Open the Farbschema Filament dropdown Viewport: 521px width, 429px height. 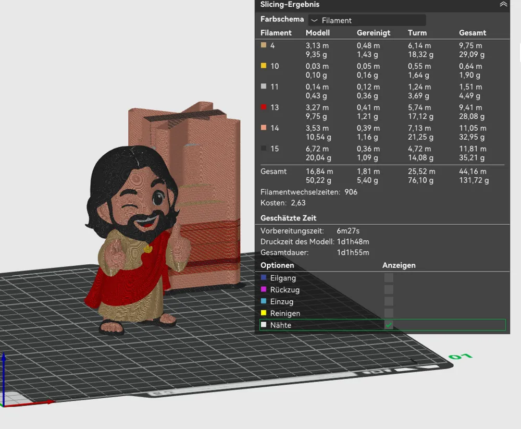(367, 20)
